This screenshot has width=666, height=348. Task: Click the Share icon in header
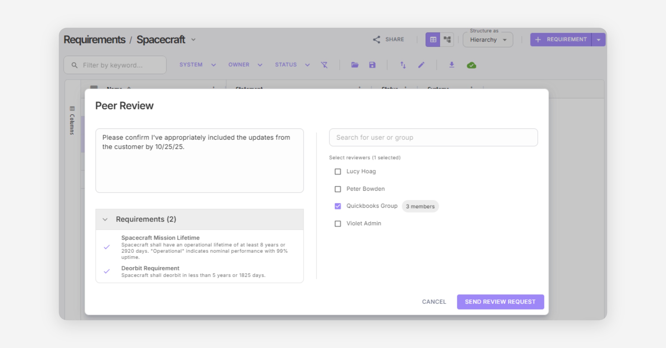tap(376, 40)
